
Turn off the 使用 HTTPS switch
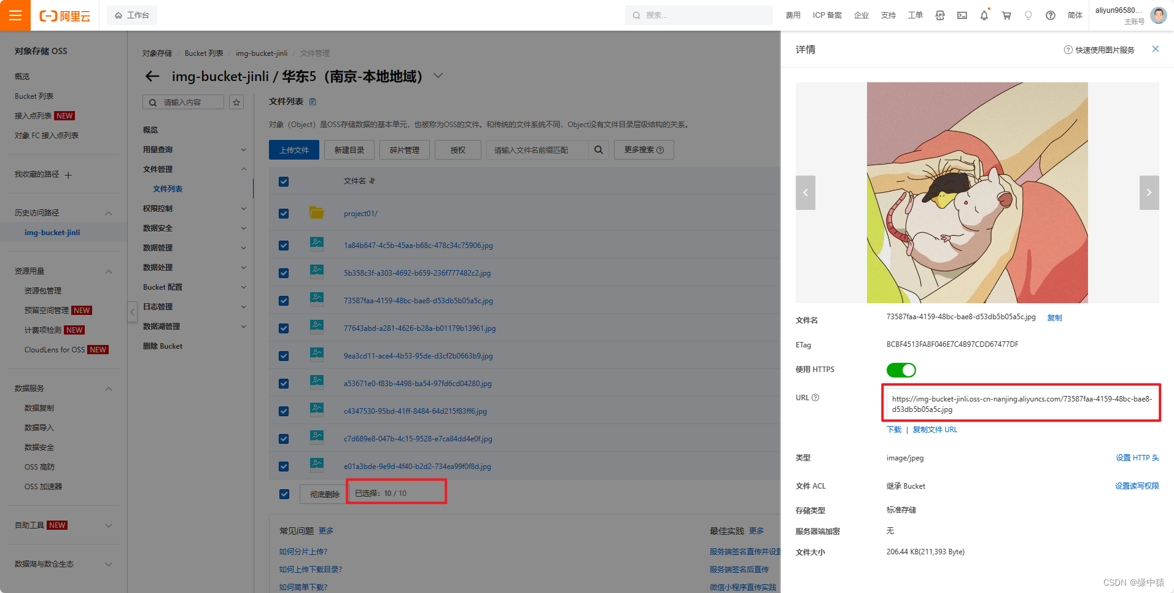(x=901, y=370)
